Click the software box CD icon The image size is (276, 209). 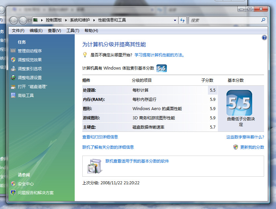(95, 166)
